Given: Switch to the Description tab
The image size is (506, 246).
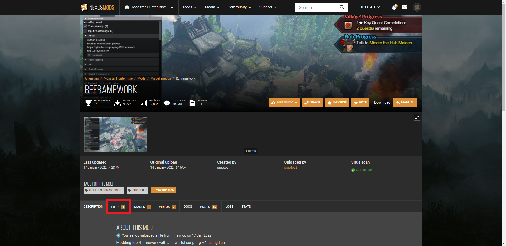Looking at the screenshot, I should tap(93, 207).
